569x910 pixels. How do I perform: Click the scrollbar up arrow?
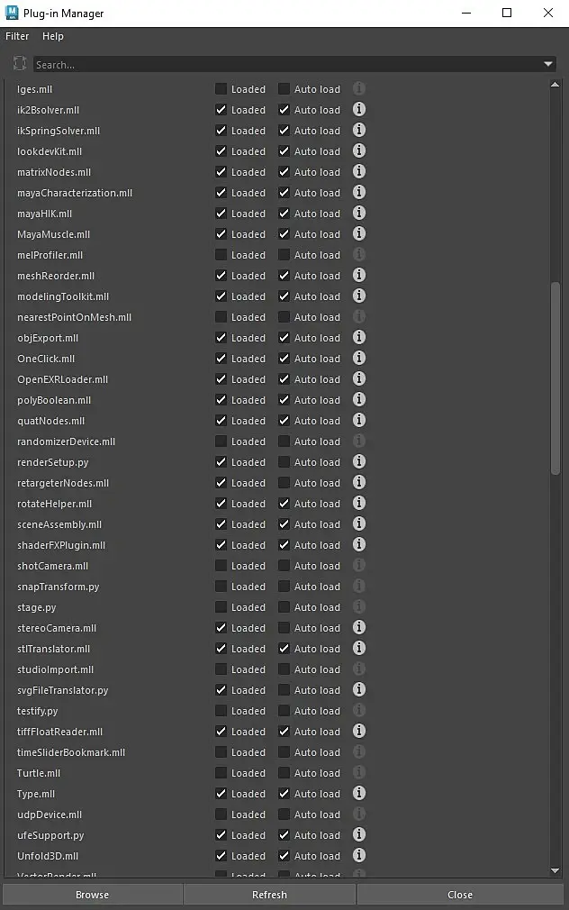tap(555, 84)
